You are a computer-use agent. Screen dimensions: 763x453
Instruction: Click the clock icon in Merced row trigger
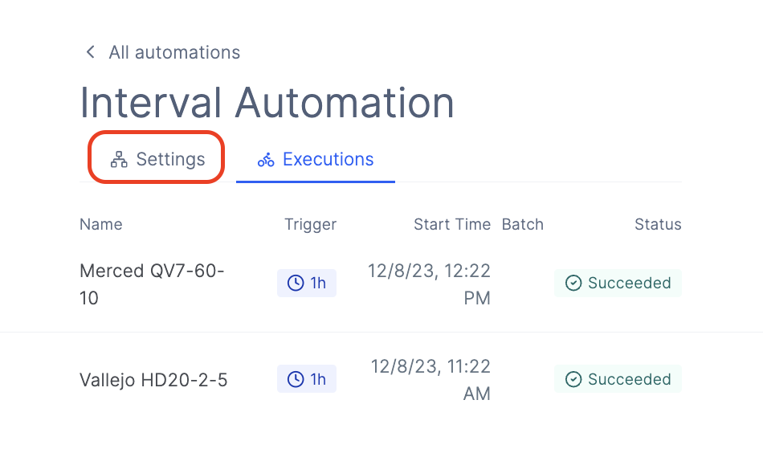tap(296, 283)
